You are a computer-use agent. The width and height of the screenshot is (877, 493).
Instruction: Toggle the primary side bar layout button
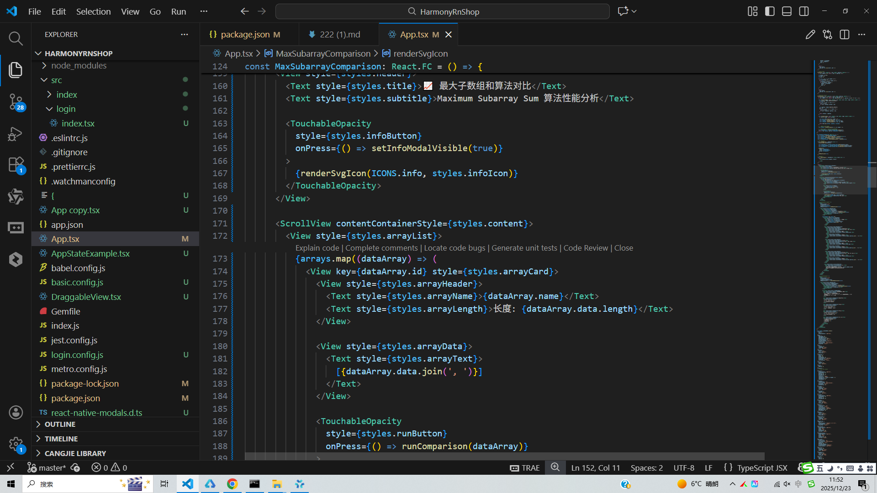(770, 11)
